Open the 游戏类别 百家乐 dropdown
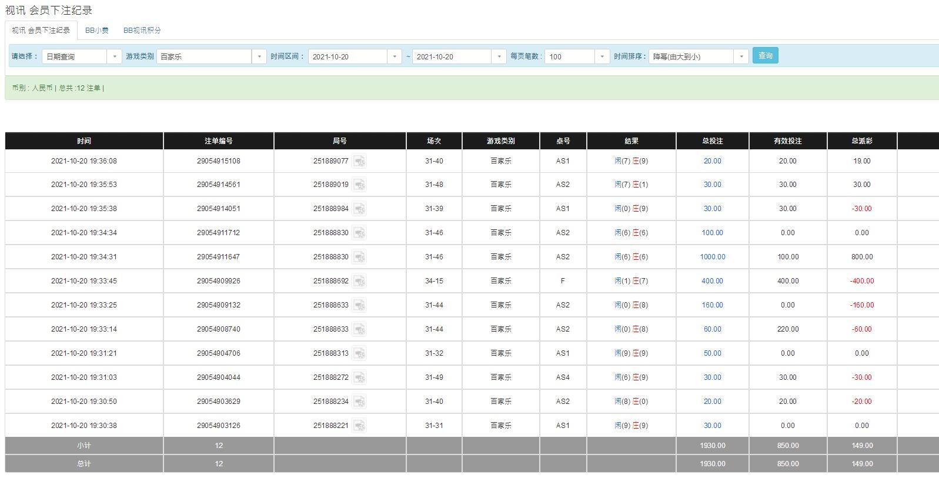This screenshot has height=478, width=939. pyautogui.click(x=259, y=56)
